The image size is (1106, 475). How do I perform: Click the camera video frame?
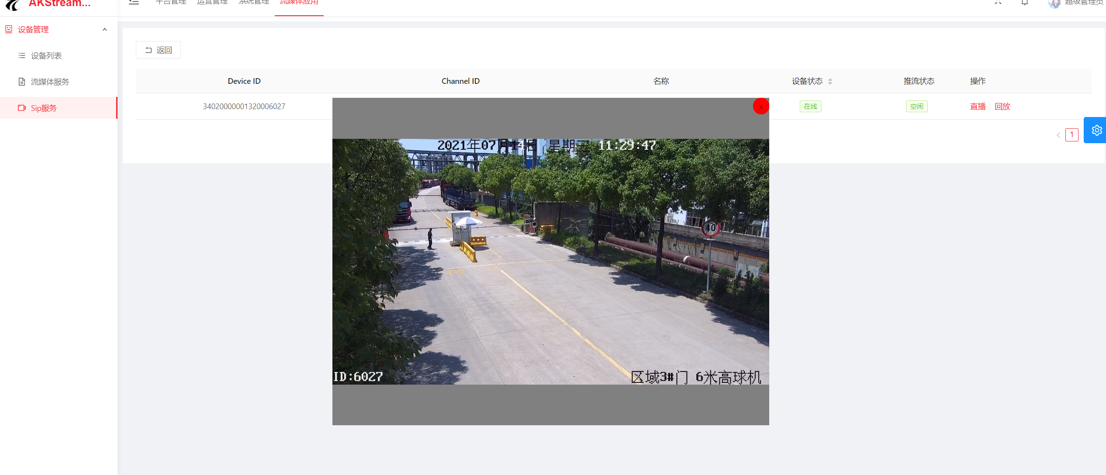tap(550, 262)
